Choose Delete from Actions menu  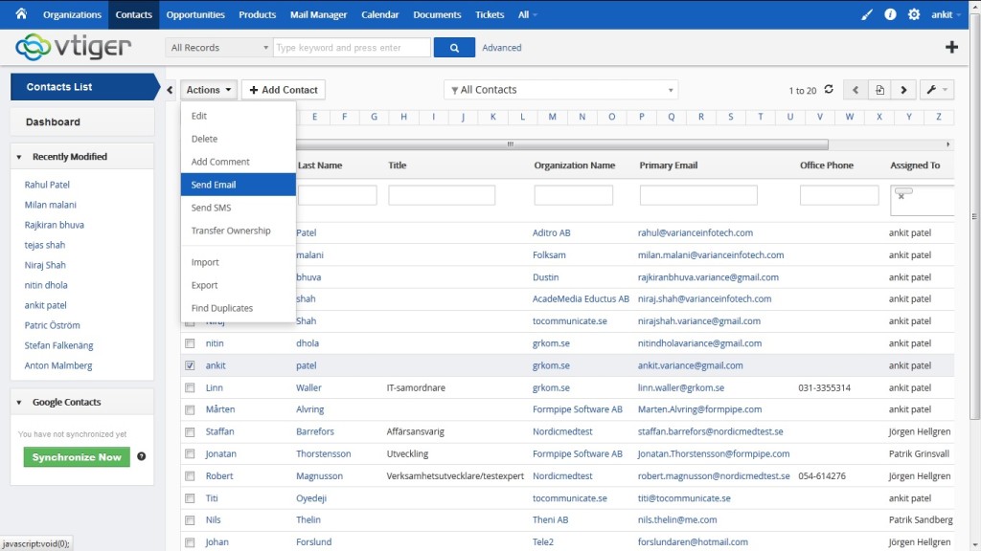[x=239, y=139]
